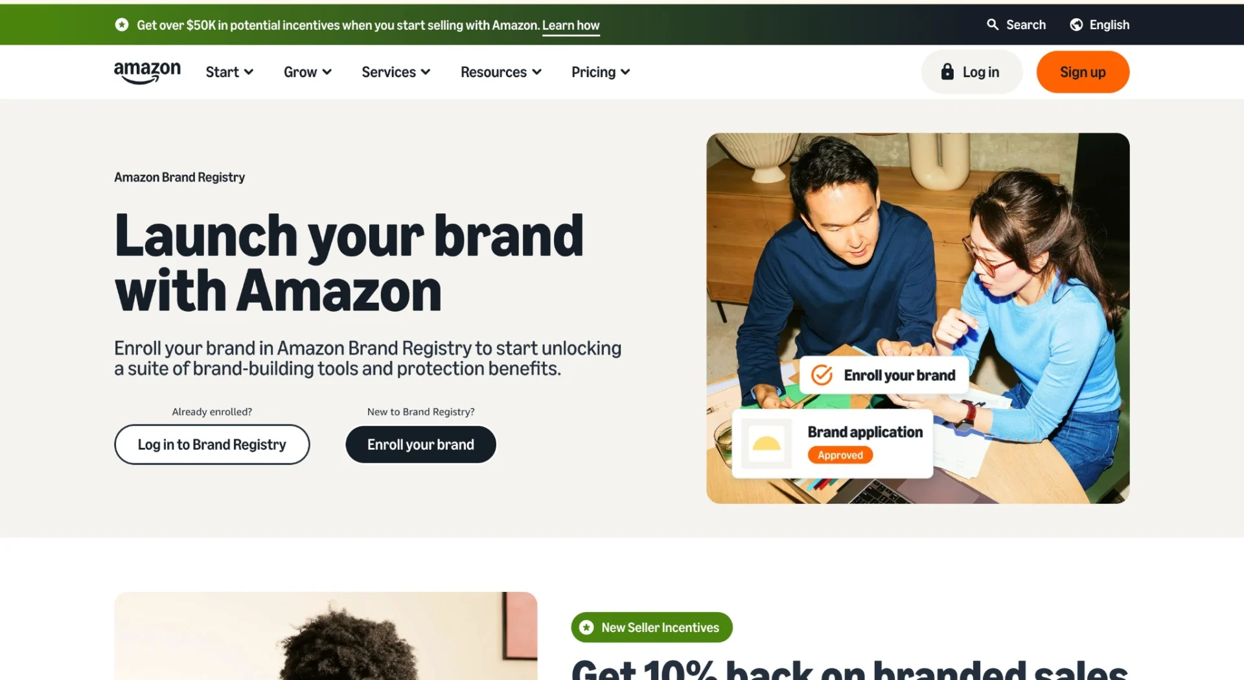
Task: Expand the Pricing dropdown chevron
Action: (x=625, y=72)
